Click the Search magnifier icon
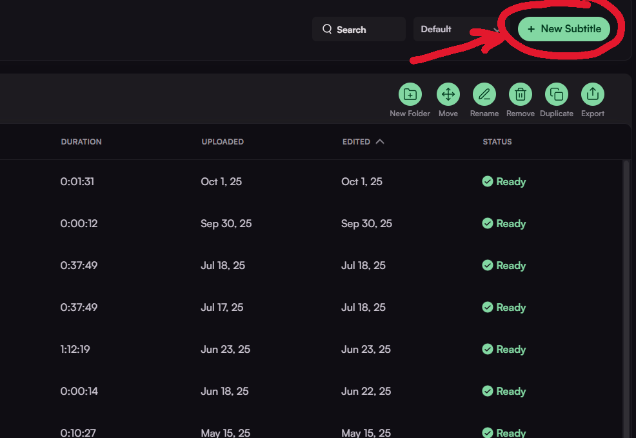This screenshot has height=438, width=636. pyautogui.click(x=327, y=29)
